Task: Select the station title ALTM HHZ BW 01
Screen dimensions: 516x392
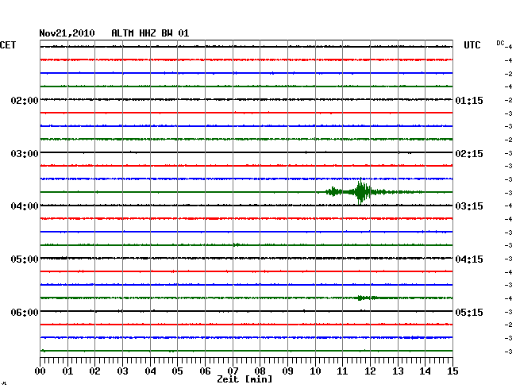Action: pos(150,33)
